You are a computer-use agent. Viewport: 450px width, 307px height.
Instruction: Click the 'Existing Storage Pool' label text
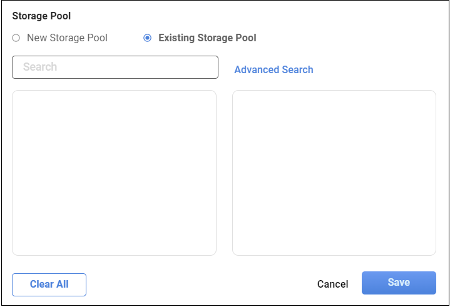point(207,38)
